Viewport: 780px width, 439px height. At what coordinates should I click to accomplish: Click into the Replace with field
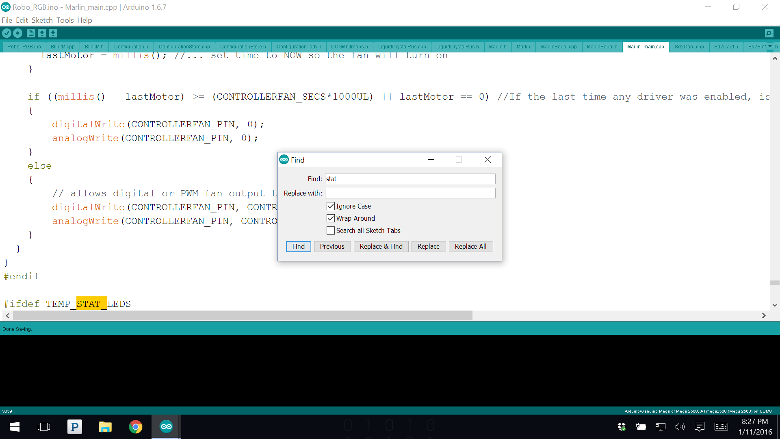click(410, 193)
